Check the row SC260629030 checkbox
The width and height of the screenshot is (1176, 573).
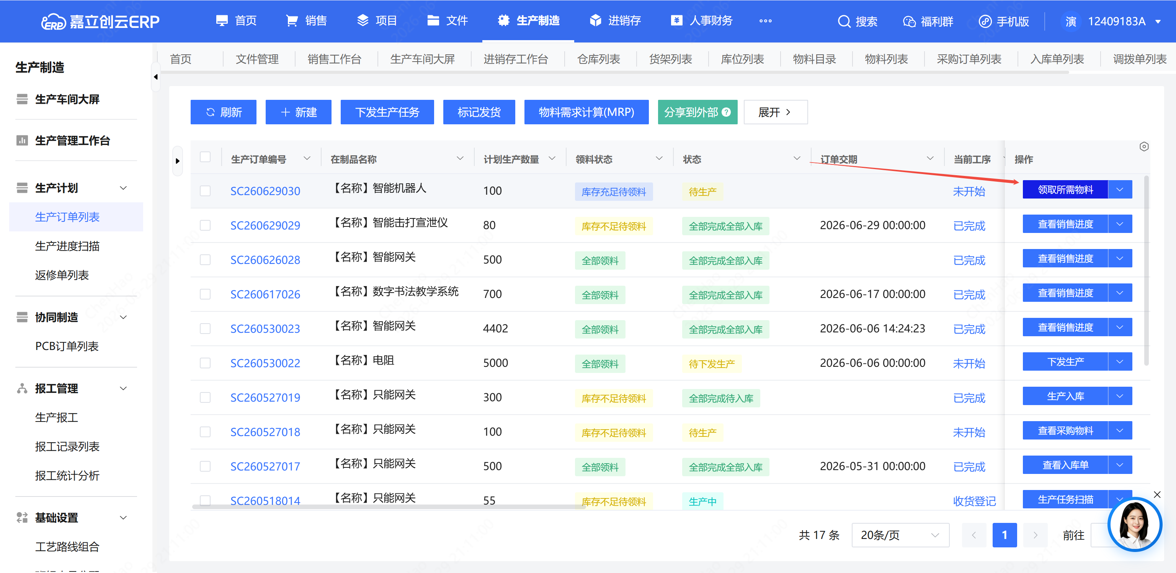[x=206, y=191]
